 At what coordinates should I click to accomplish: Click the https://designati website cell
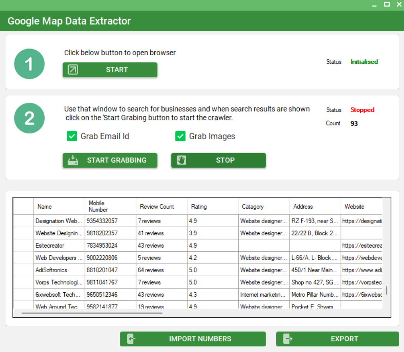coord(361,221)
